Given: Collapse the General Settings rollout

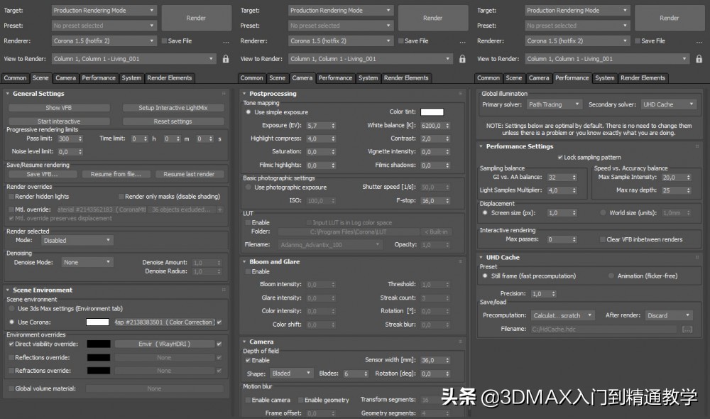Looking at the screenshot, I should click(9, 93).
